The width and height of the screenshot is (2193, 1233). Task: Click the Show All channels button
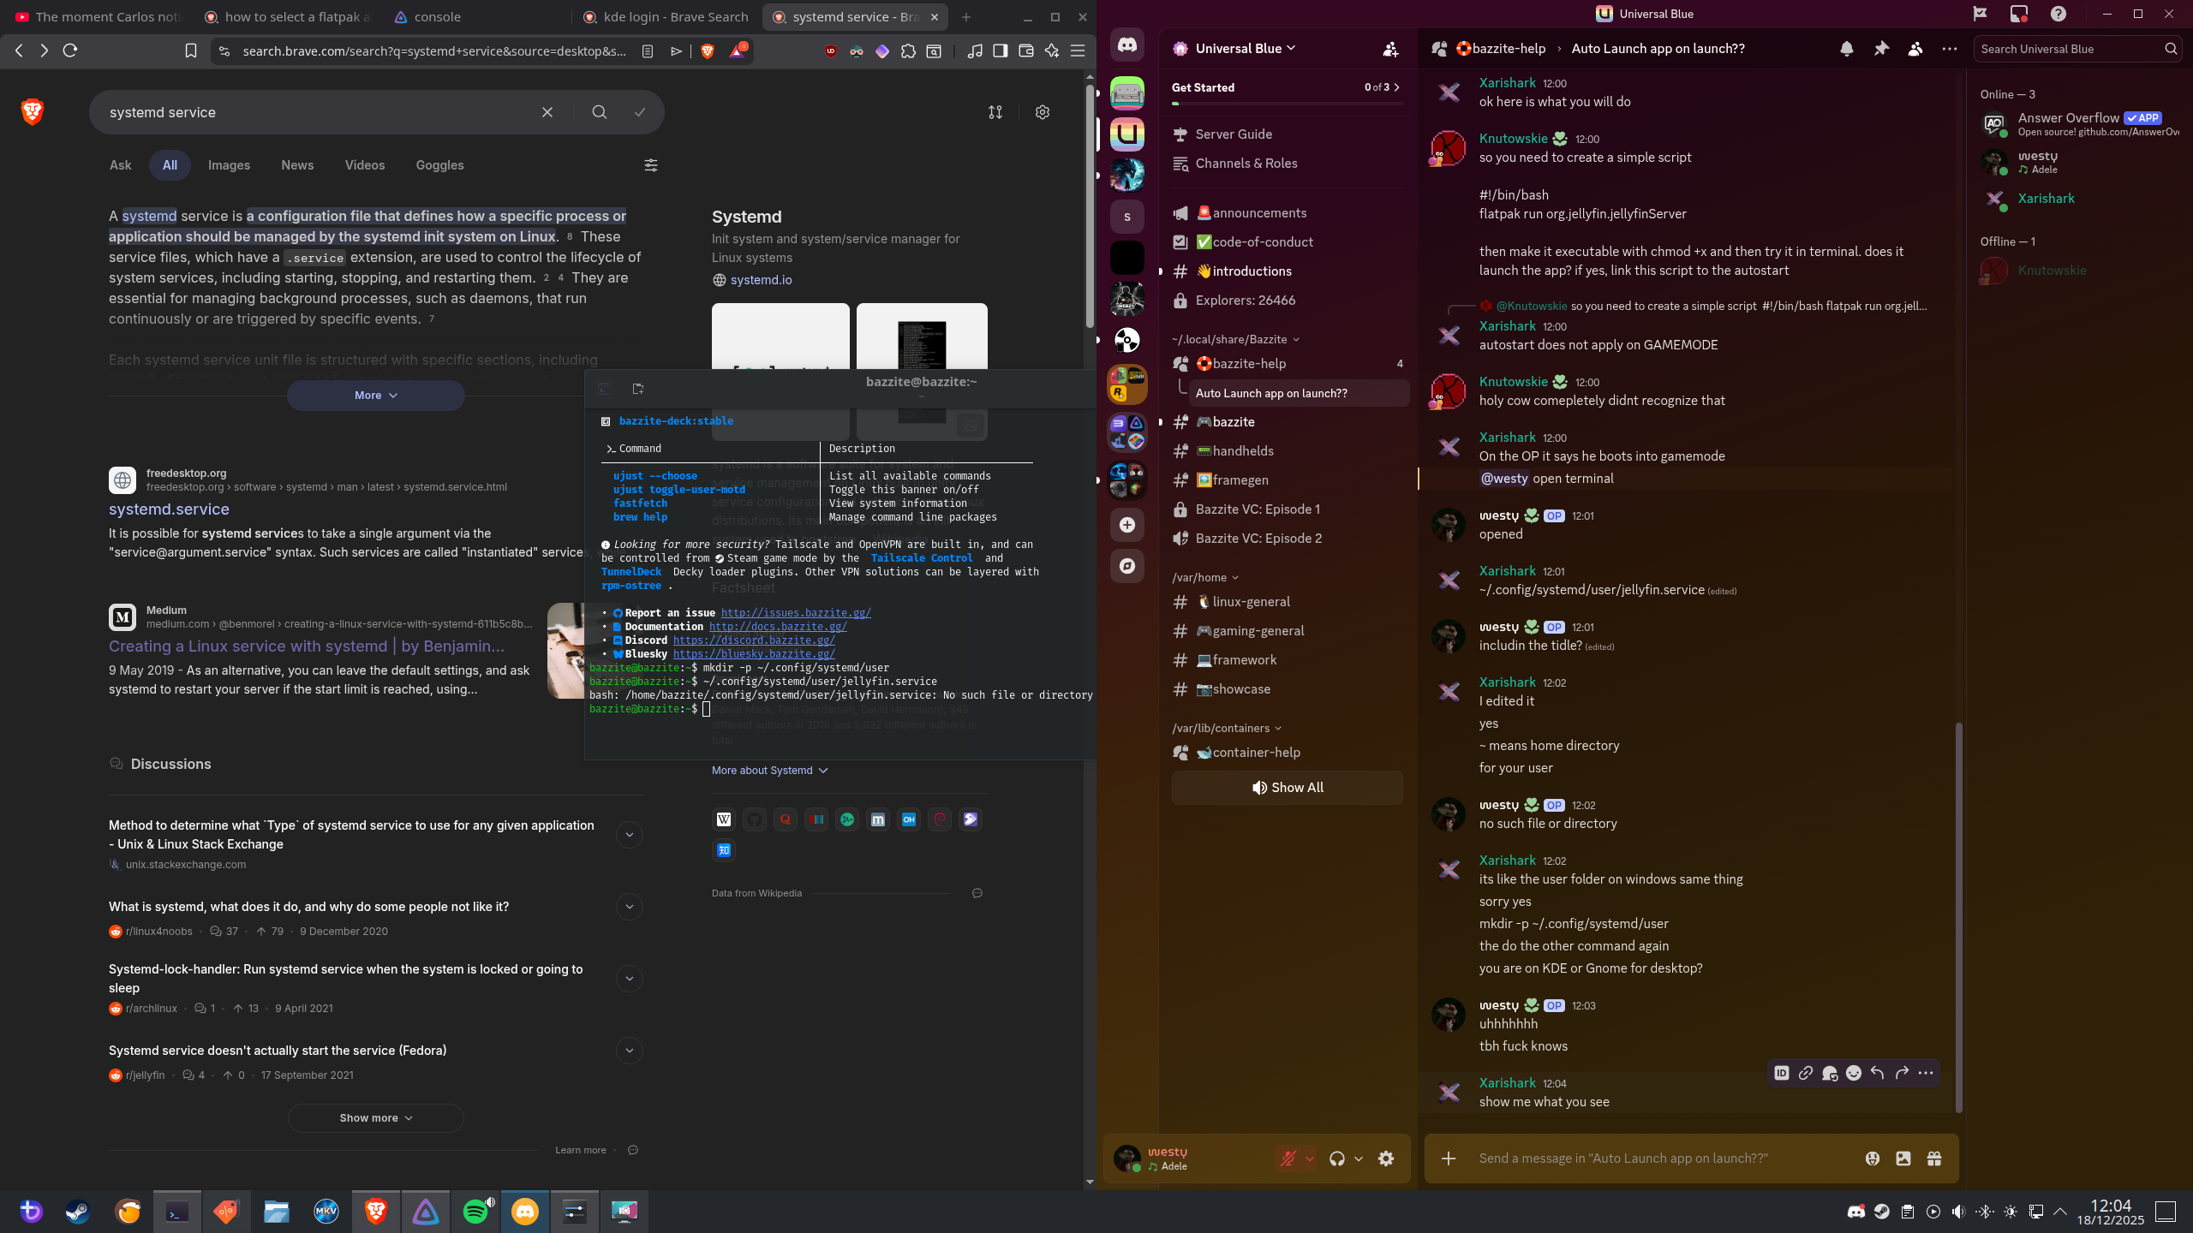(x=1287, y=787)
